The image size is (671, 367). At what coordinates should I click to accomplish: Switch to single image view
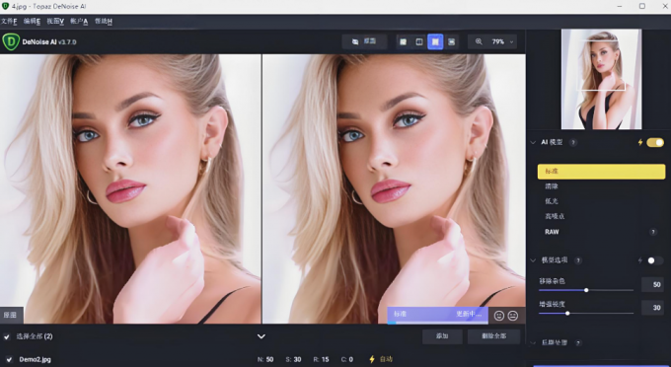tap(404, 41)
